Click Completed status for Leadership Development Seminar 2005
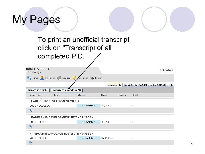Image resolution: width=205 pixels, height=154 pixels. tap(89, 122)
